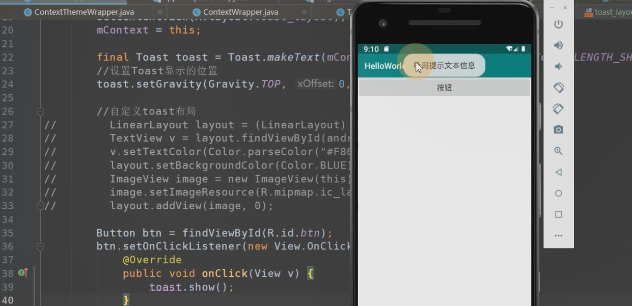Tap the emulator Overview square icon

point(559,214)
